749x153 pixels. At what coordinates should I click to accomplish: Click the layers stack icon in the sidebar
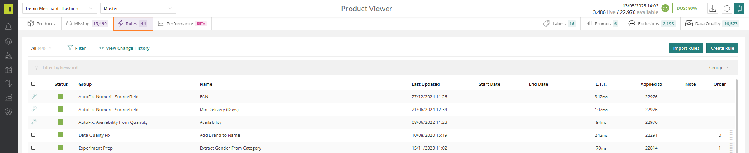pos(8,41)
